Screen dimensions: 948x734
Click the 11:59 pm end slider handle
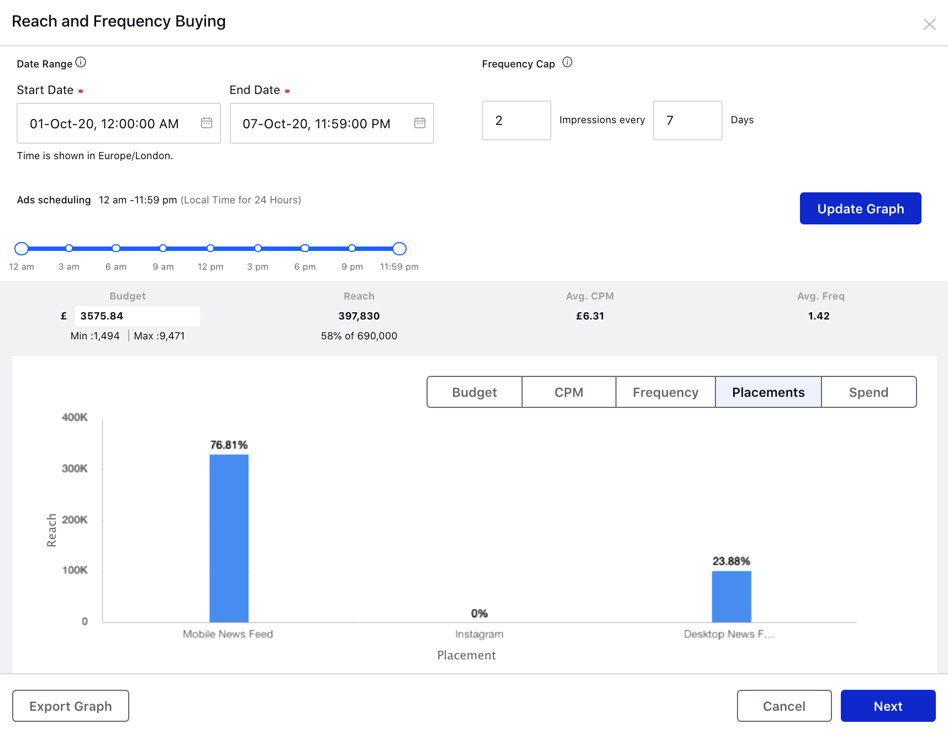coord(399,249)
